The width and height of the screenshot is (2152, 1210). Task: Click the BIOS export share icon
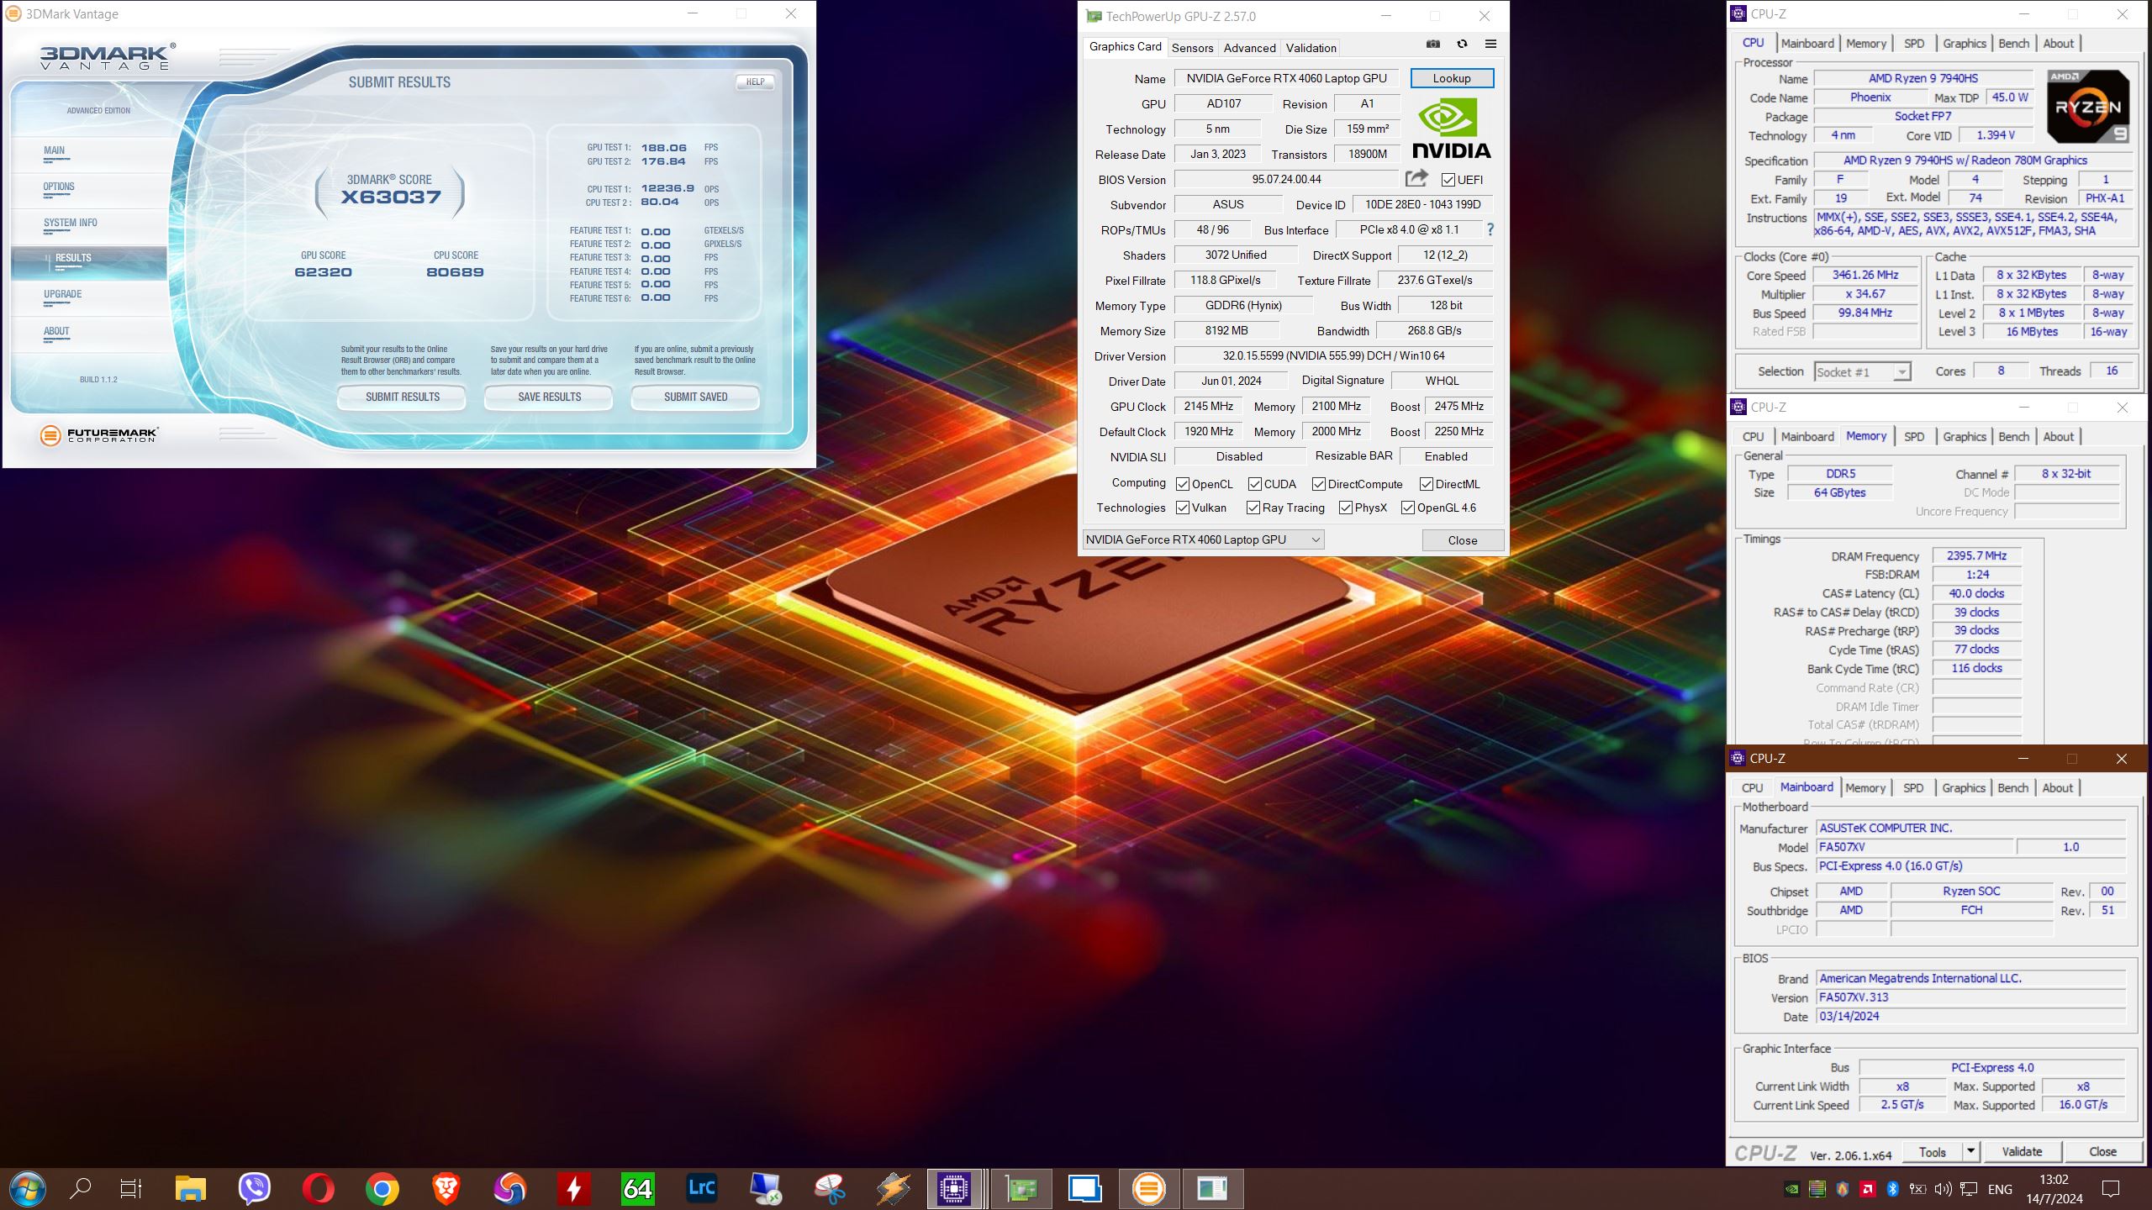click(x=1416, y=178)
